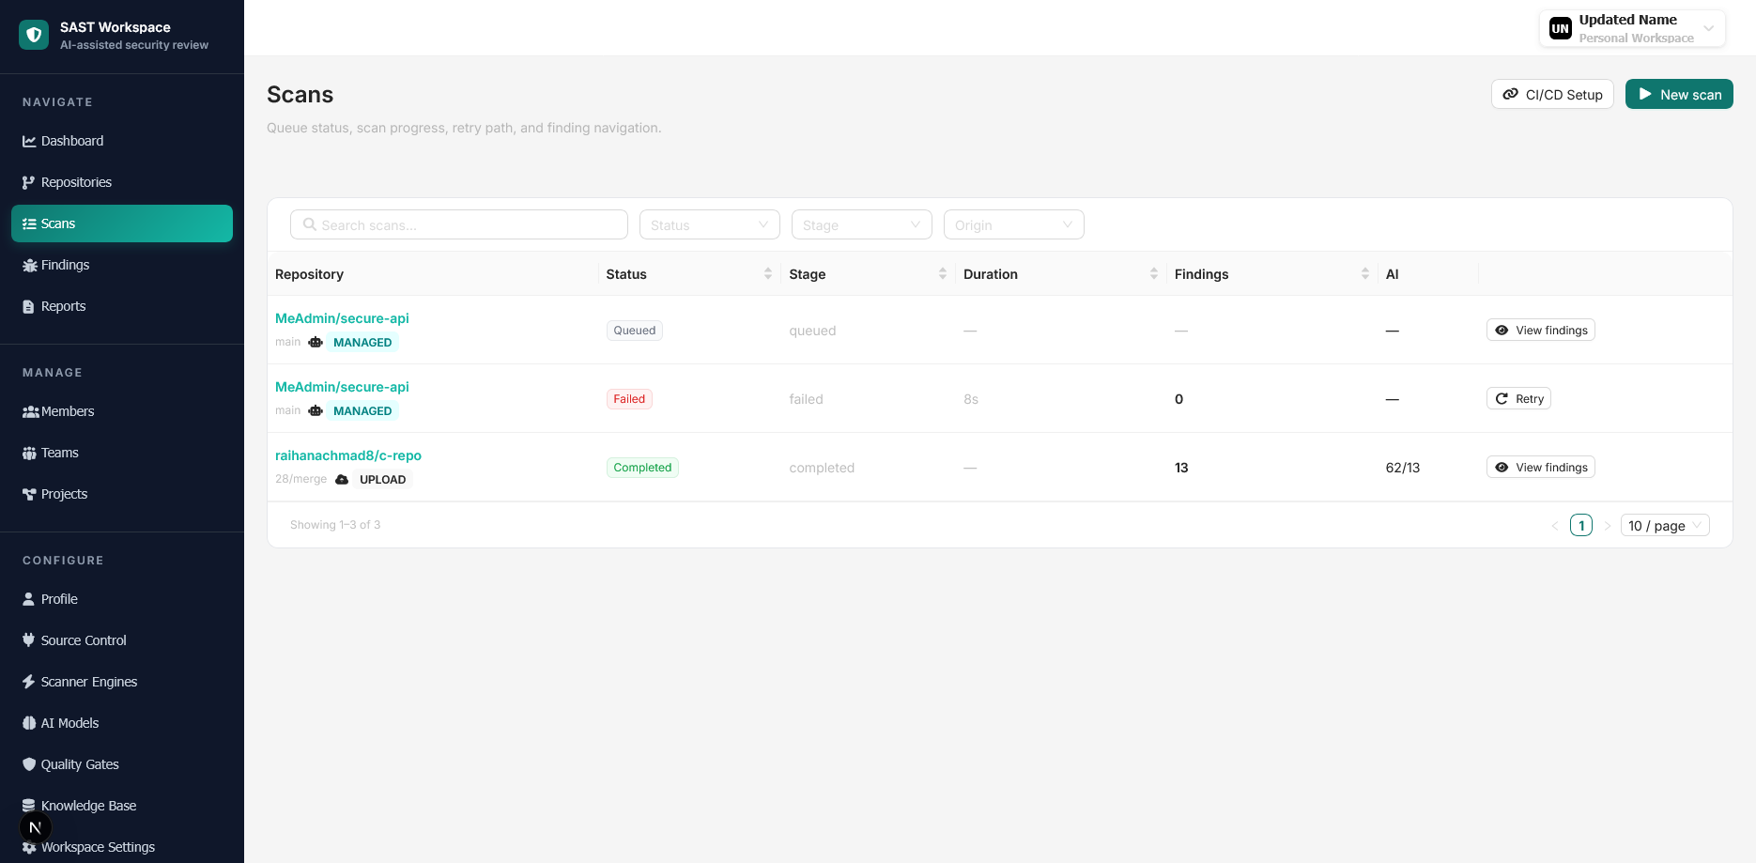This screenshot has width=1756, height=863.
Task: View findings for the Queued scan
Action: [1541, 330]
